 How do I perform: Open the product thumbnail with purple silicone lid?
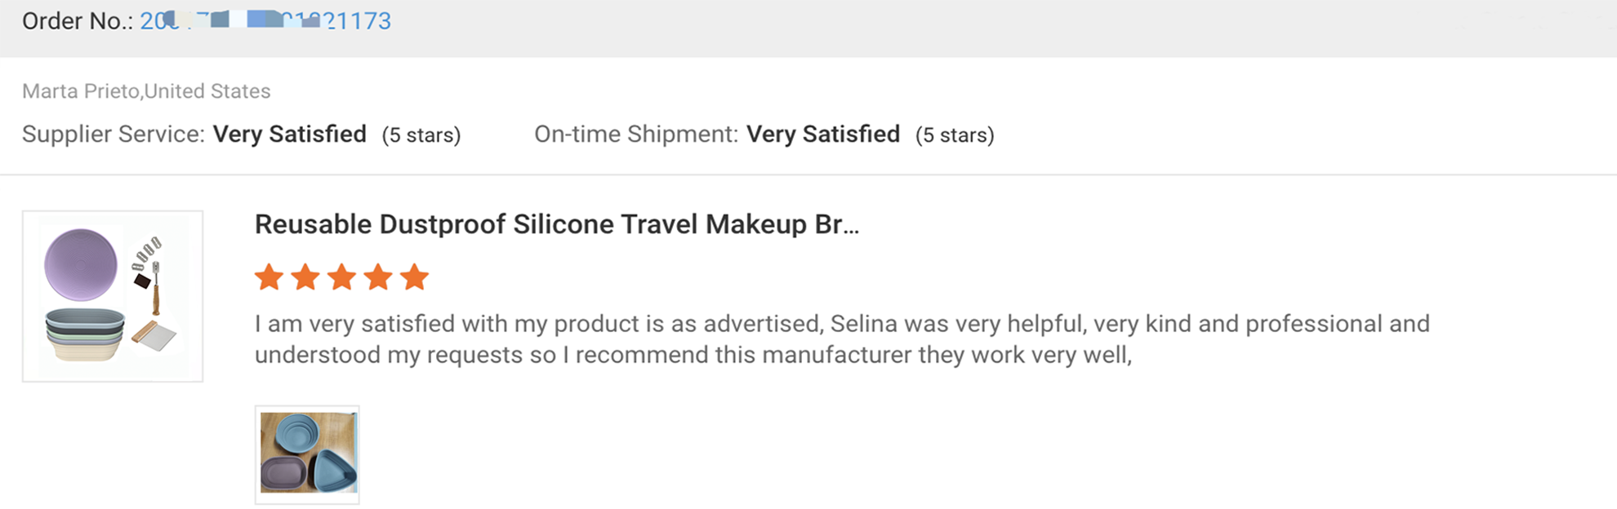tap(113, 296)
